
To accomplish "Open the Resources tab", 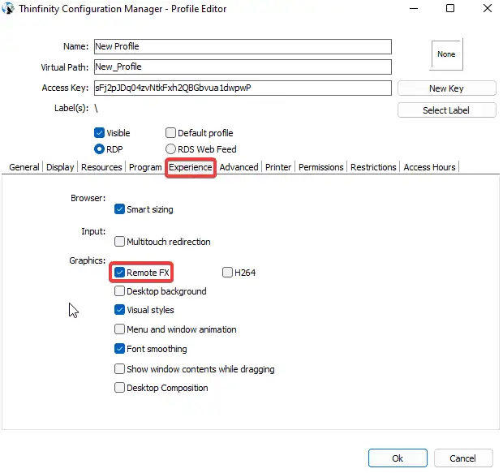I will pos(101,167).
